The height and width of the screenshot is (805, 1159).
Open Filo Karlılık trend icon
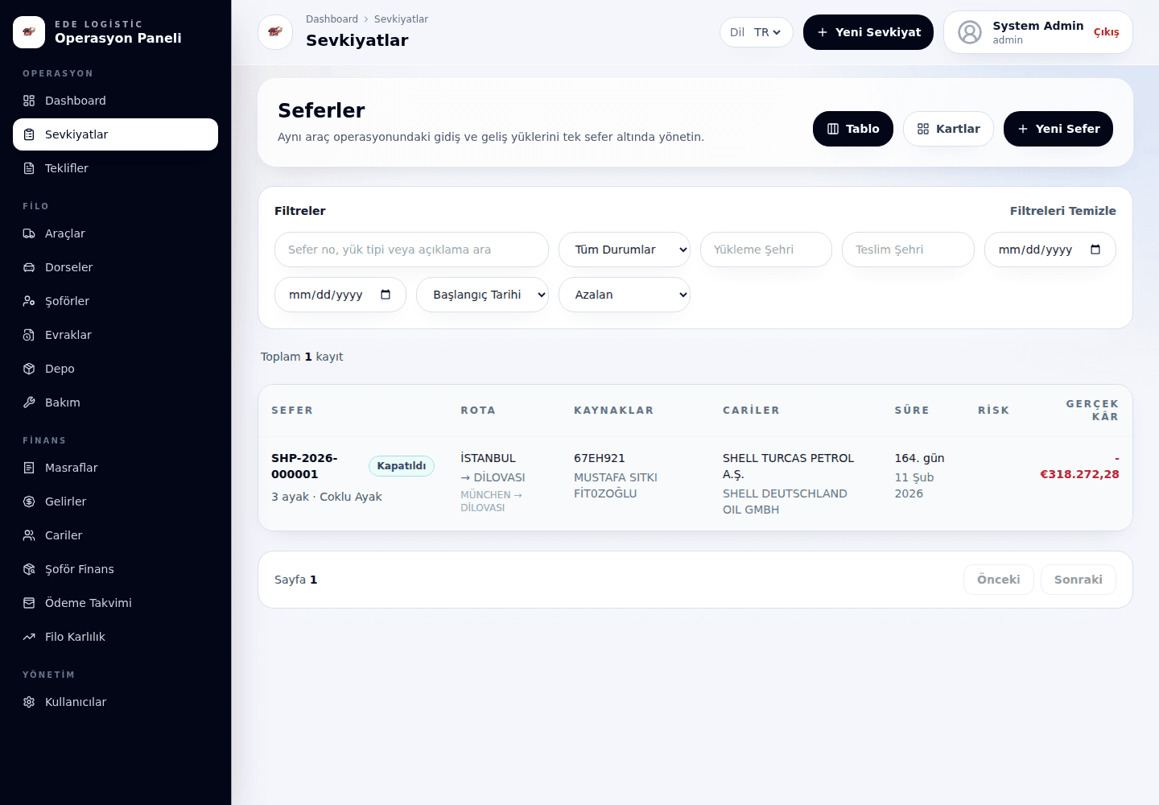(29, 637)
